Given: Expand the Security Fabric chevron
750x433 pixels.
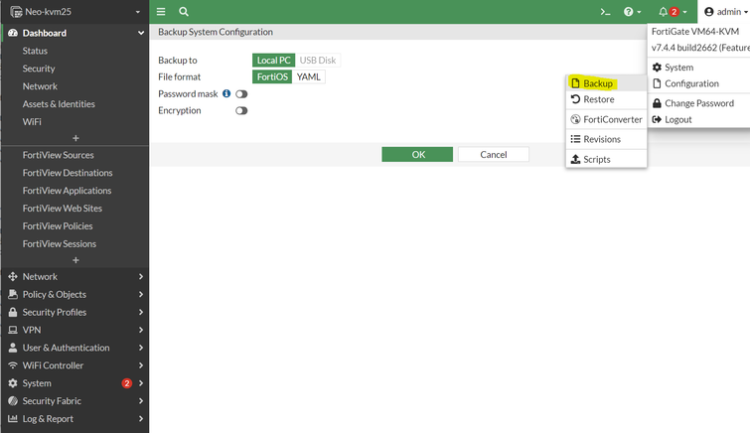Looking at the screenshot, I should click(141, 401).
